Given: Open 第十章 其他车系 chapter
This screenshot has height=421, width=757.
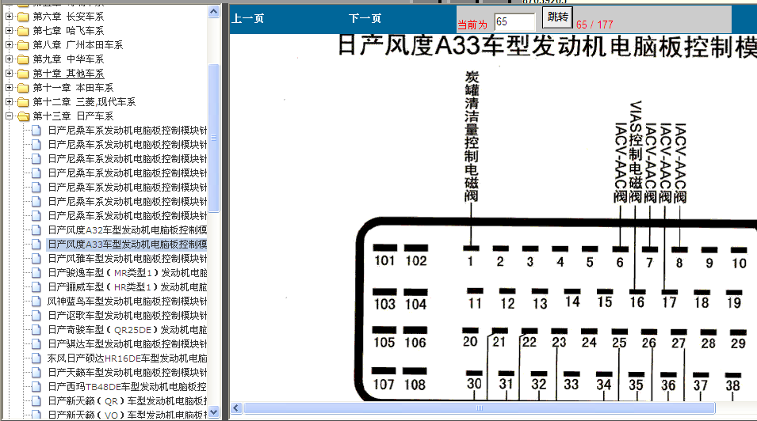Looking at the screenshot, I should point(68,74).
